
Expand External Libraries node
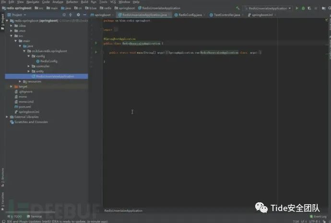[7, 117]
